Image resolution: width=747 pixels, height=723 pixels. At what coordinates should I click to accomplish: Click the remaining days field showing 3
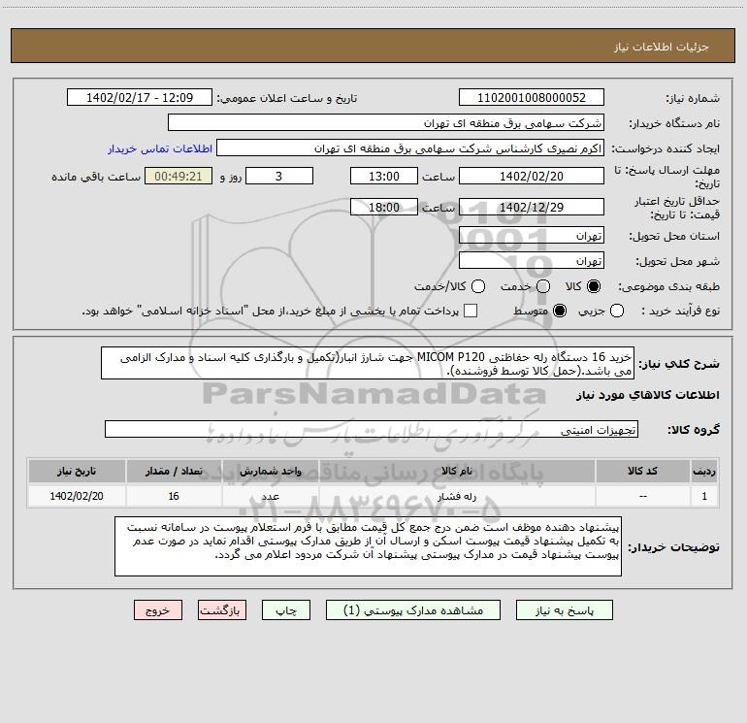tap(279, 176)
